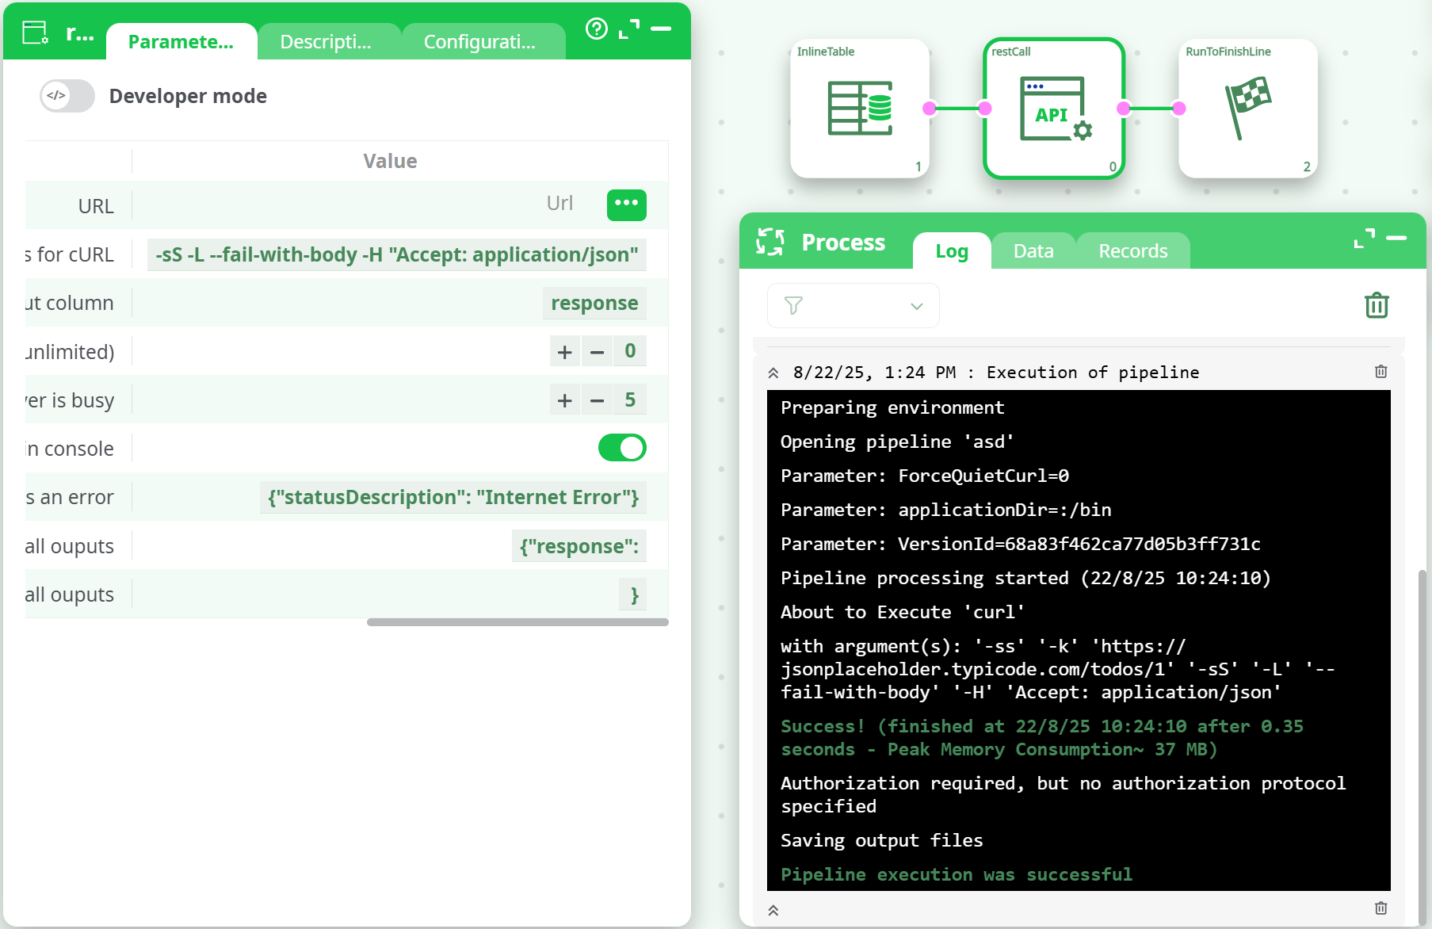Turn off the console output toggle

pos(622,448)
